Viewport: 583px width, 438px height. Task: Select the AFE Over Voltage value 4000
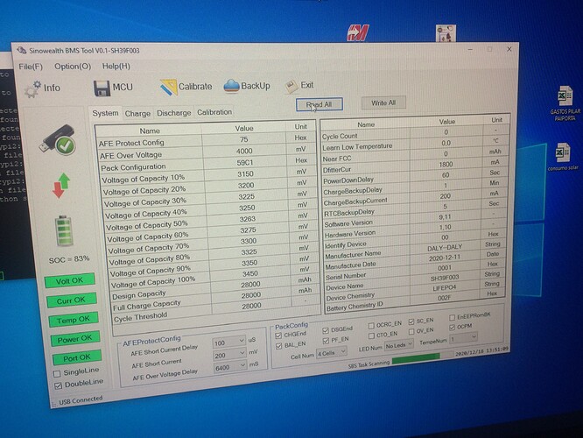point(244,151)
